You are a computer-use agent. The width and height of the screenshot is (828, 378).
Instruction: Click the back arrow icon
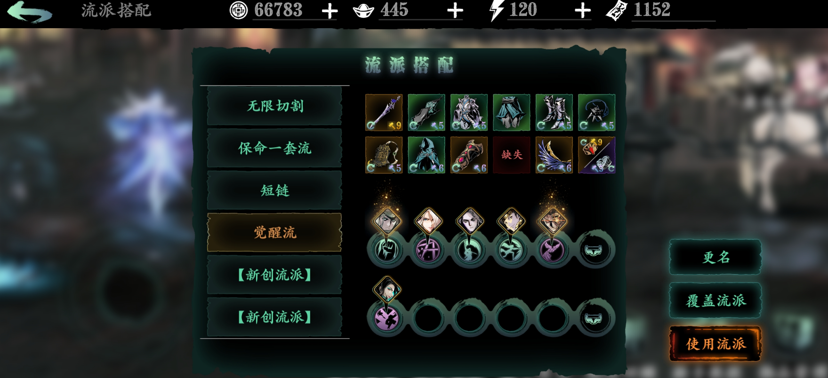click(29, 12)
